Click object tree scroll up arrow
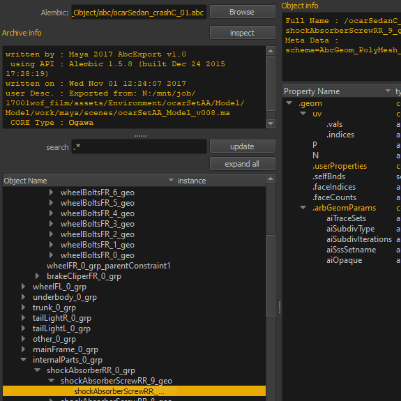This screenshot has height=401, width=401. 271,179
